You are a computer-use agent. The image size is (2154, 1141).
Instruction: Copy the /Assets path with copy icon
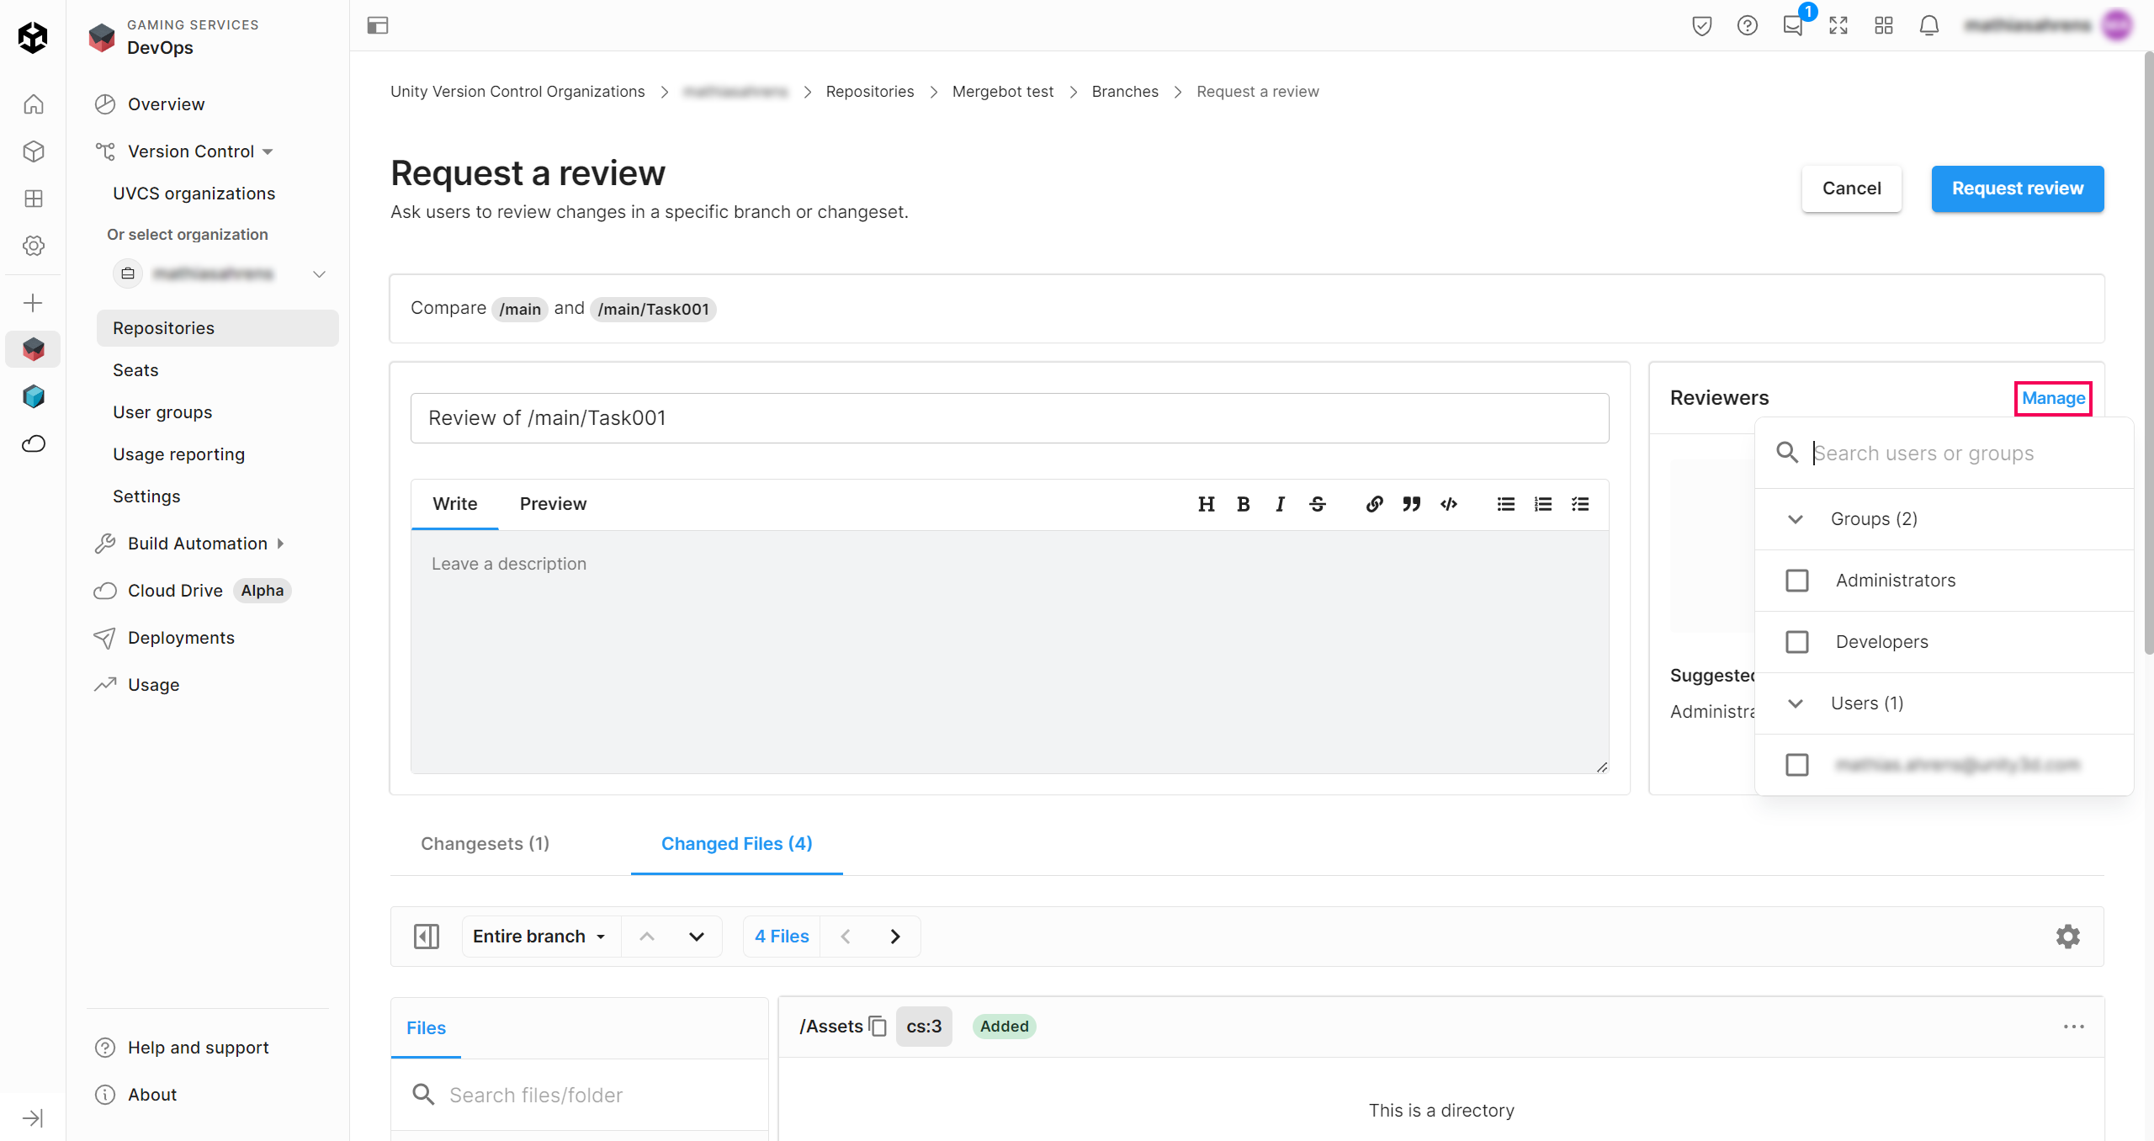[878, 1027]
